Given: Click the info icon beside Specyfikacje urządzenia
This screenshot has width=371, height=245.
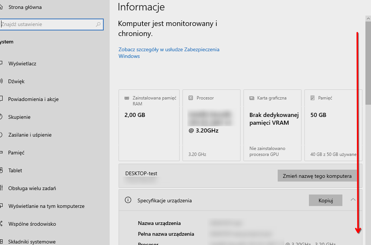Looking at the screenshot, I should pyautogui.click(x=128, y=200).
